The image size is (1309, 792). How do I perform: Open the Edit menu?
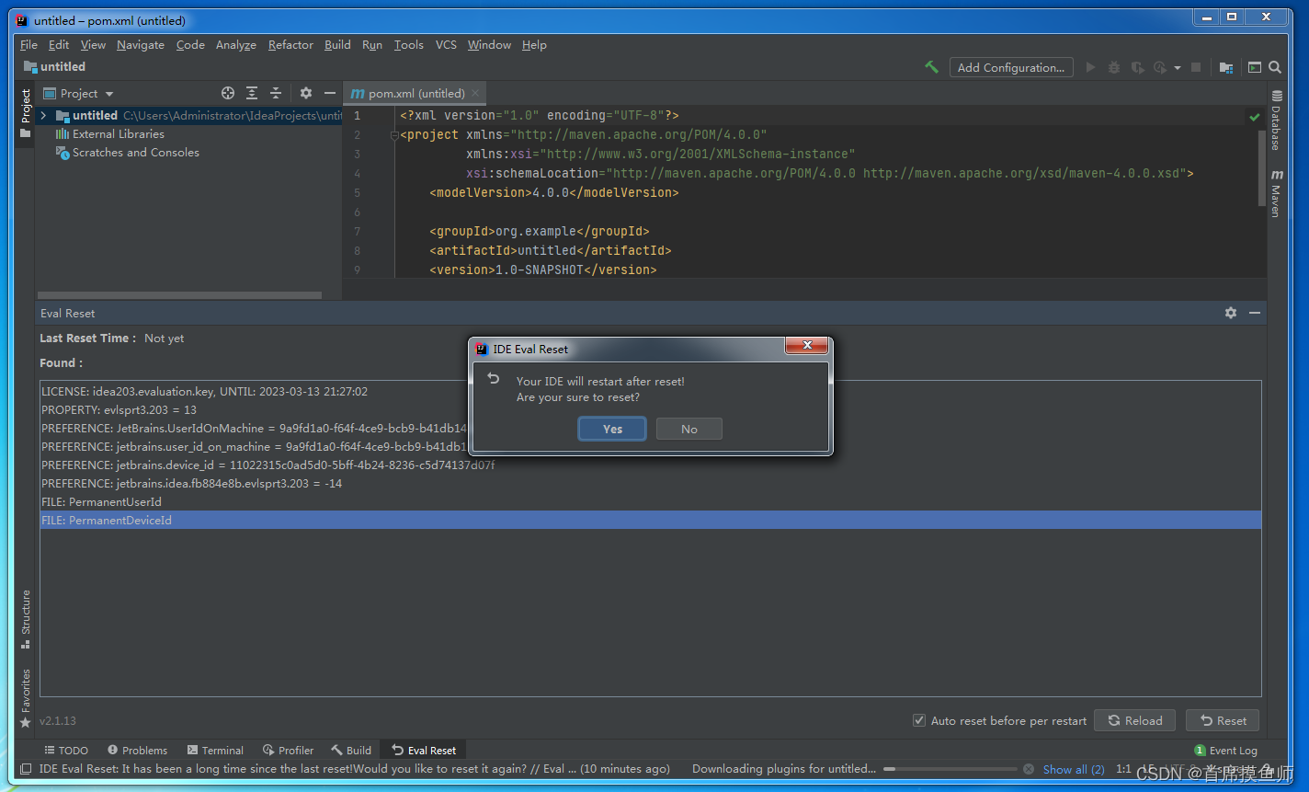tap(59, 44)
